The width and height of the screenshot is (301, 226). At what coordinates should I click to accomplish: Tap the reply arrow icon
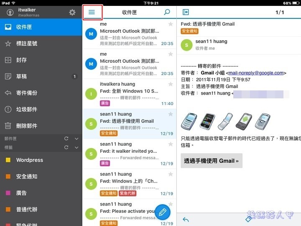click(186, 219)
